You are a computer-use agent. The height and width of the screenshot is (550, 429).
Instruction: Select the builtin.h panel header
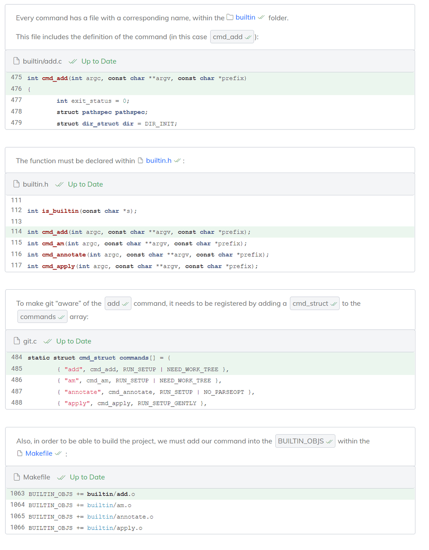coord(35,184)
